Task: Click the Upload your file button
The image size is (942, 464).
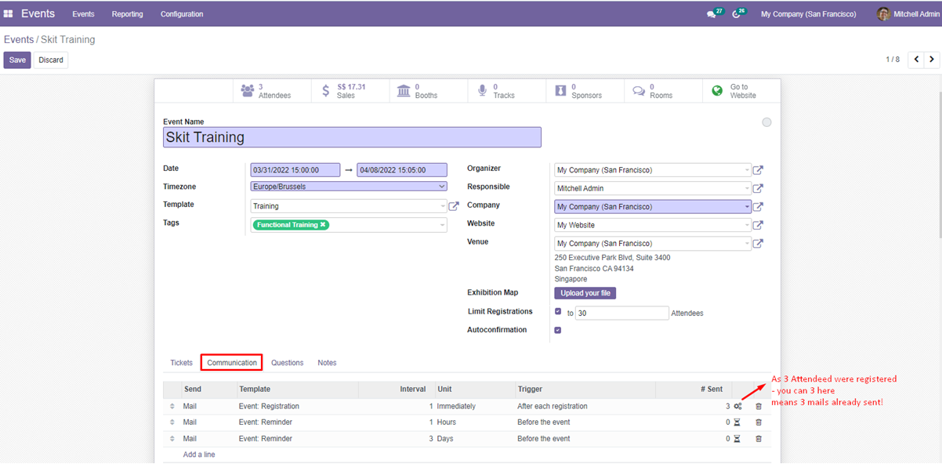Action: (585, 293)
